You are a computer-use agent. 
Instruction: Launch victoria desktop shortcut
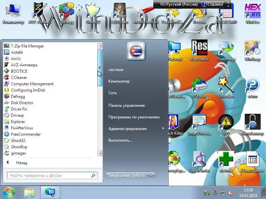tap(226, 162)
